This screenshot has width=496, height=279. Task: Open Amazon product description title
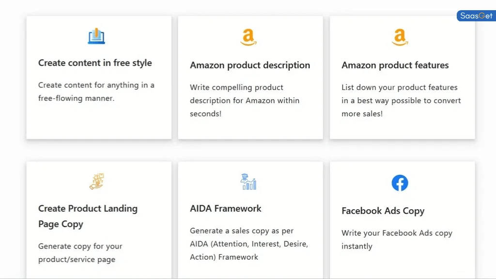point(250,65)
